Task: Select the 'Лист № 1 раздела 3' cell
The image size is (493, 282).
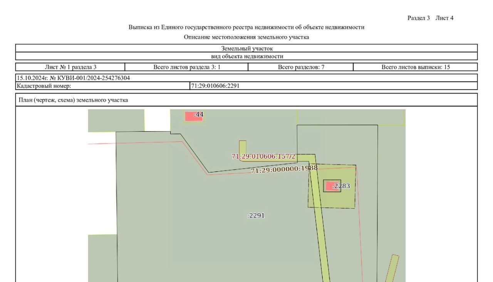Action: (x=70, y=67)
